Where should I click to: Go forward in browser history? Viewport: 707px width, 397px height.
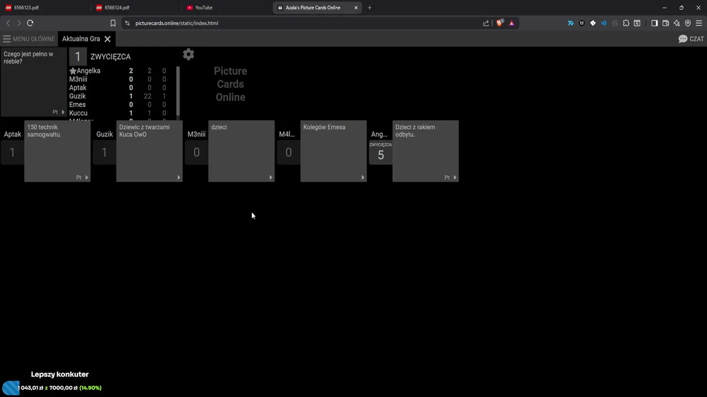19,23
